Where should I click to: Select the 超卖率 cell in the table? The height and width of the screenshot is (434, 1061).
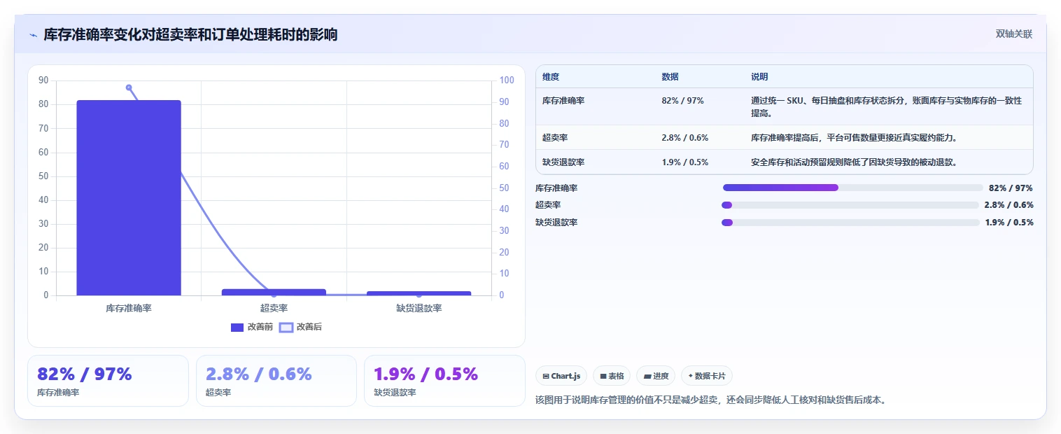click(555, 137)
